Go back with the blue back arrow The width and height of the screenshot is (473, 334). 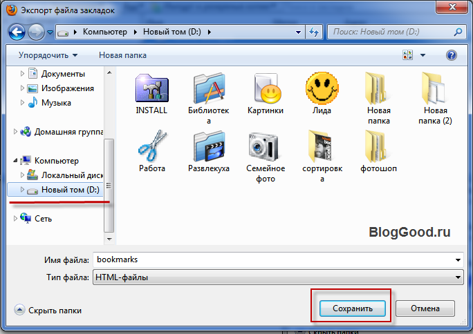pos(17,32)
